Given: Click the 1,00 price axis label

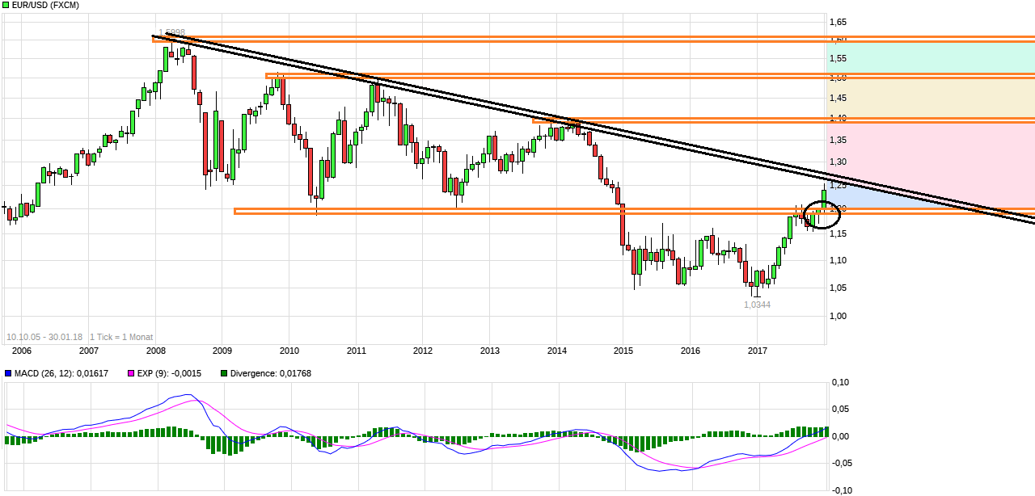Looking at the screenshot, I should pyautogui.click(x=838, y=316).
